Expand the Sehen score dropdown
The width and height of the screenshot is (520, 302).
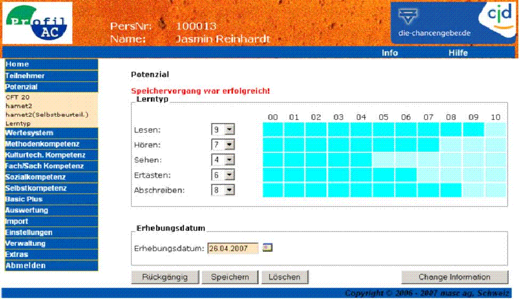(x=230, y=160)
